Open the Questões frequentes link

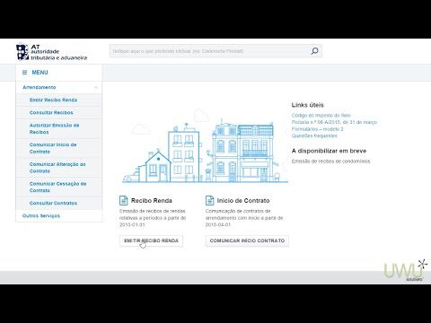coord(314,135)
